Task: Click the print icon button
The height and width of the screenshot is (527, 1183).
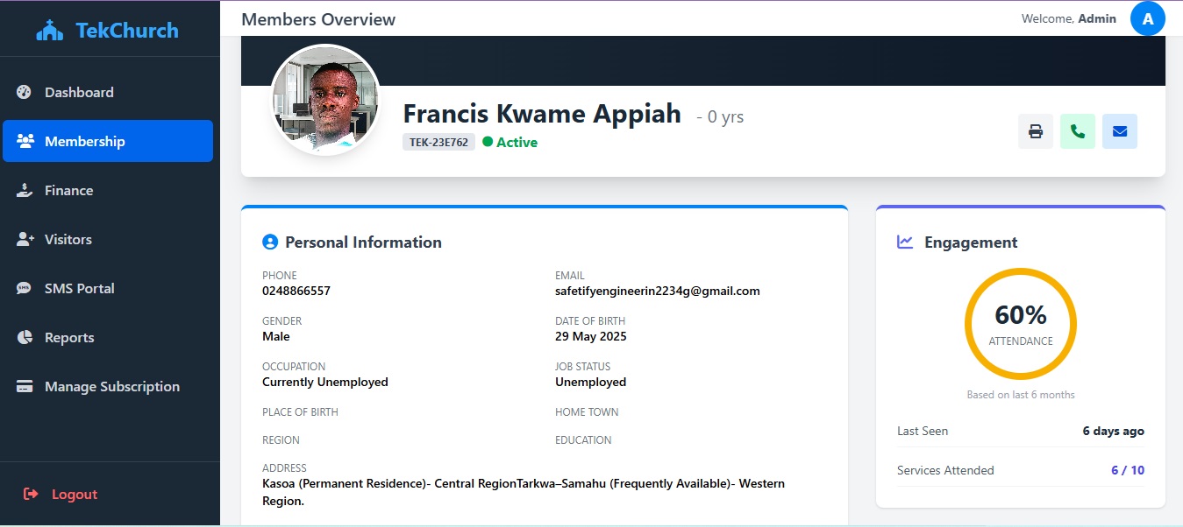Action: point(1036,131)
